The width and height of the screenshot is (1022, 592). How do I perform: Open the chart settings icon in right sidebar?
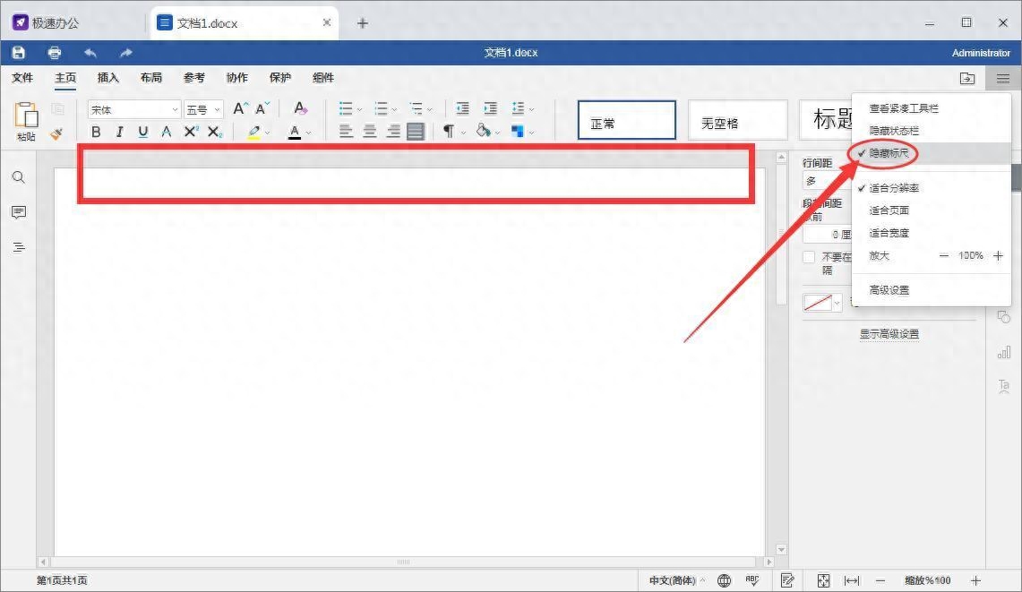click(1004, 353)
